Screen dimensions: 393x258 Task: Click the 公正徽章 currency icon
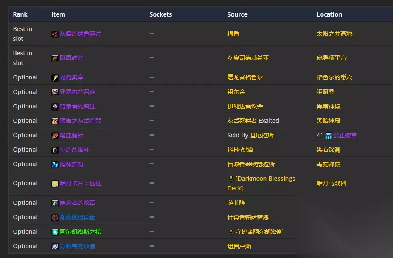point(328,136)
